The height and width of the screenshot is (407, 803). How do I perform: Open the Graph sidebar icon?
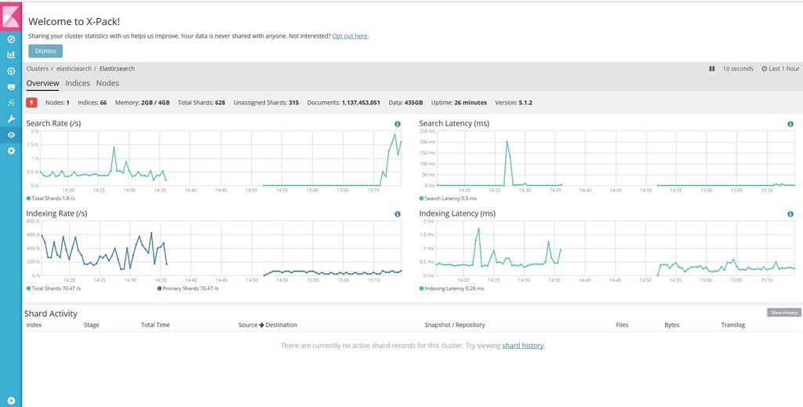[11, 103]
